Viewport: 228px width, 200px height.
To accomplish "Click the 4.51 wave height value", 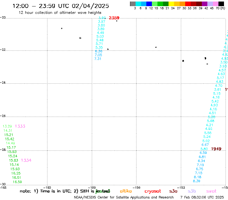I will click(x=213, y=113).
